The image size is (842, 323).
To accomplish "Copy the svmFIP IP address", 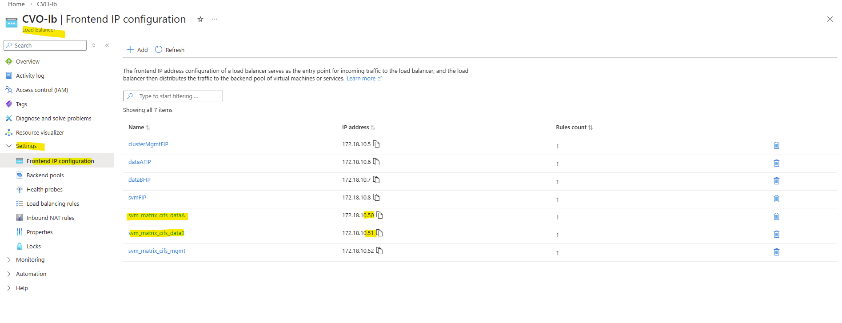I will tap(376, 197).
